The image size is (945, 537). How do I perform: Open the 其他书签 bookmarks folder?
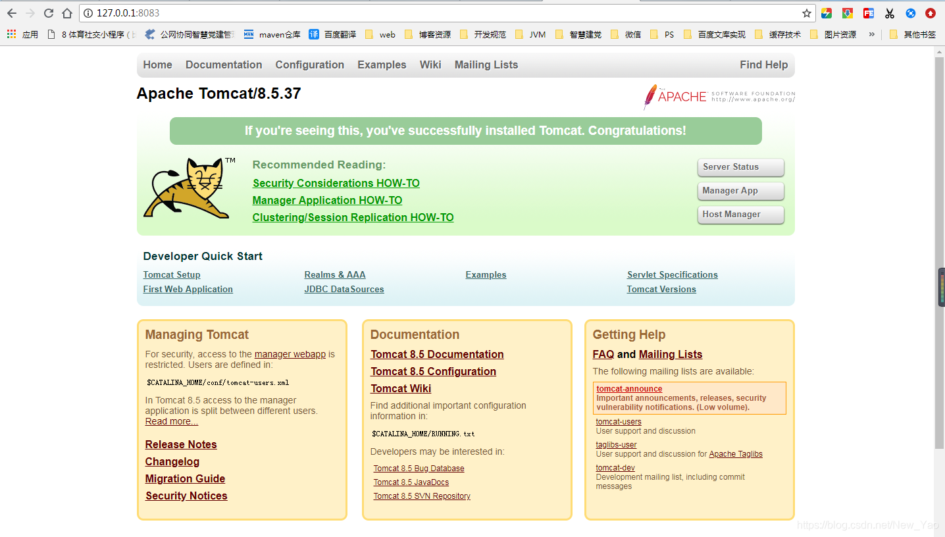[912, 34]
